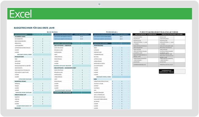Screen dimensions: 199x117
Task: Select the 'Geschäftsausgaben' table header cell
Action: coord(23,34)
